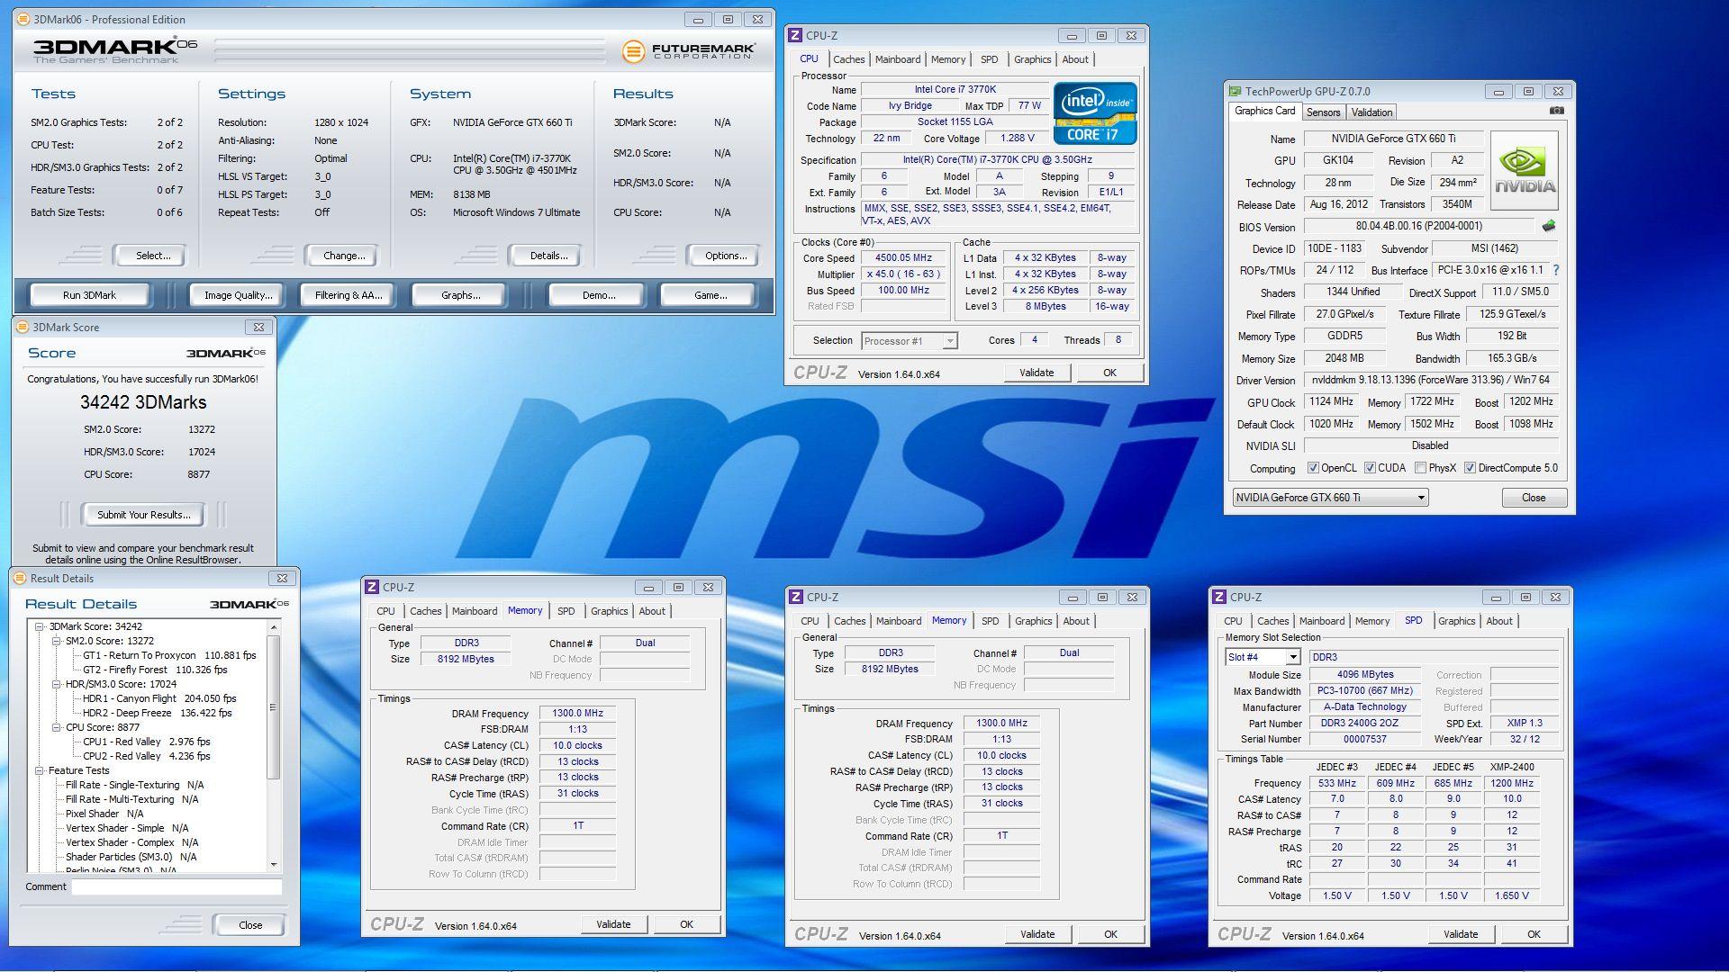Click the Game... button
Viewport: 1729px width, 972px height.
pyautogui.click(x=711, y=295)
